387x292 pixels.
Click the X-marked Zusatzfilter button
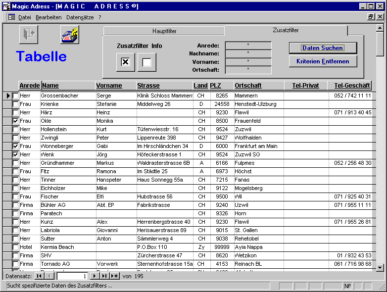click(125, 62)
